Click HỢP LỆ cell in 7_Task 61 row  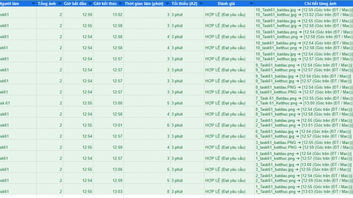click(229, 101)
